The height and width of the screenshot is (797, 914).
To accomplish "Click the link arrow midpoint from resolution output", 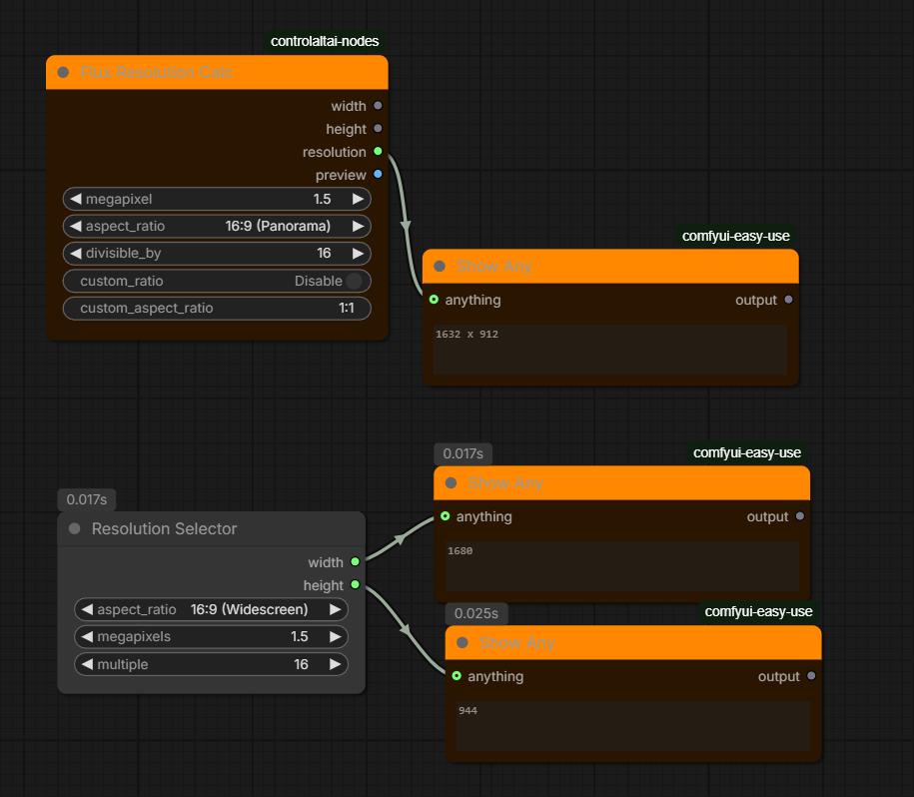I will [406, 226].
